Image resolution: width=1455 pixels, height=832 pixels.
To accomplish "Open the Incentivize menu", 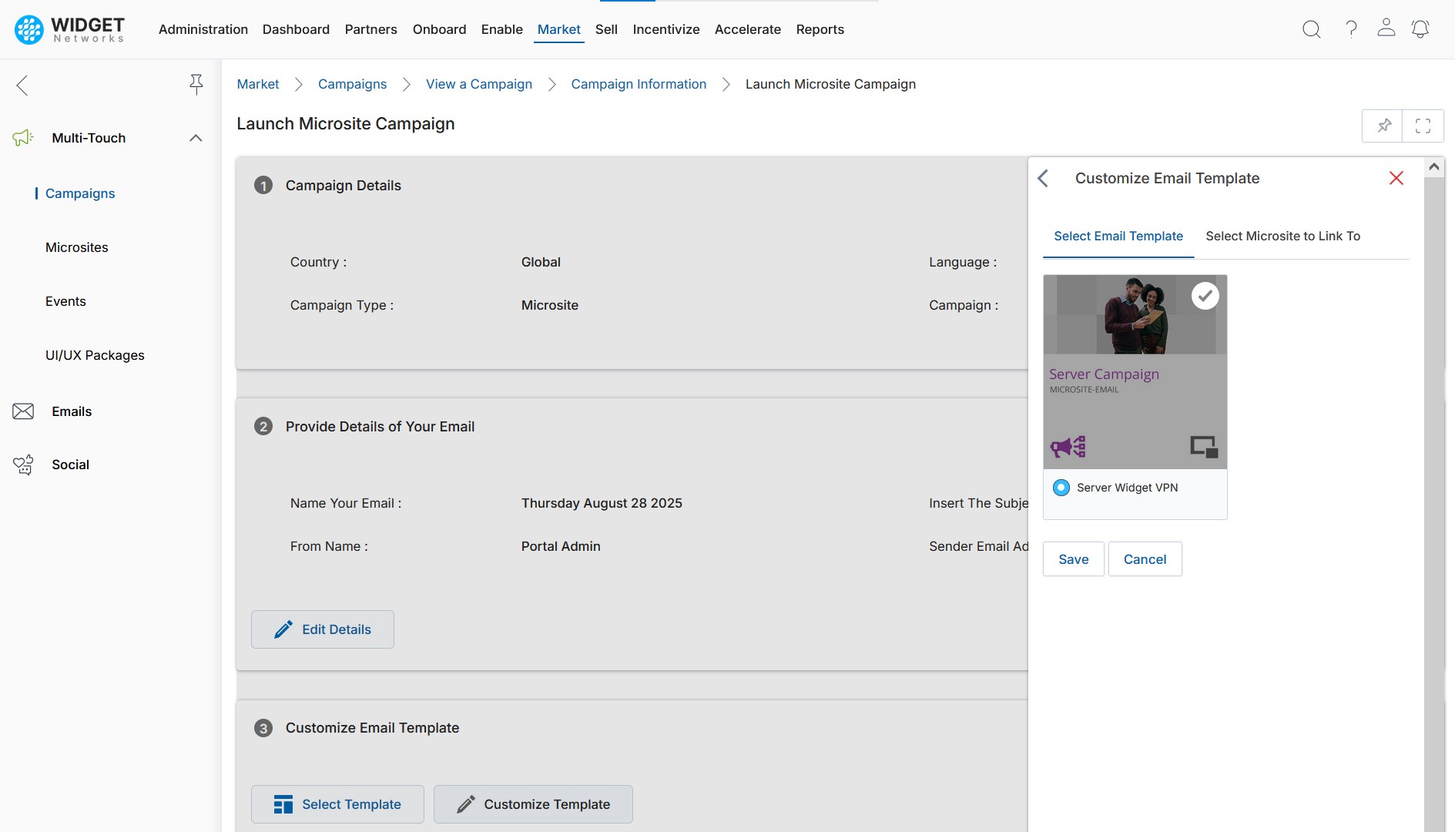I will (x=665, y=29).
